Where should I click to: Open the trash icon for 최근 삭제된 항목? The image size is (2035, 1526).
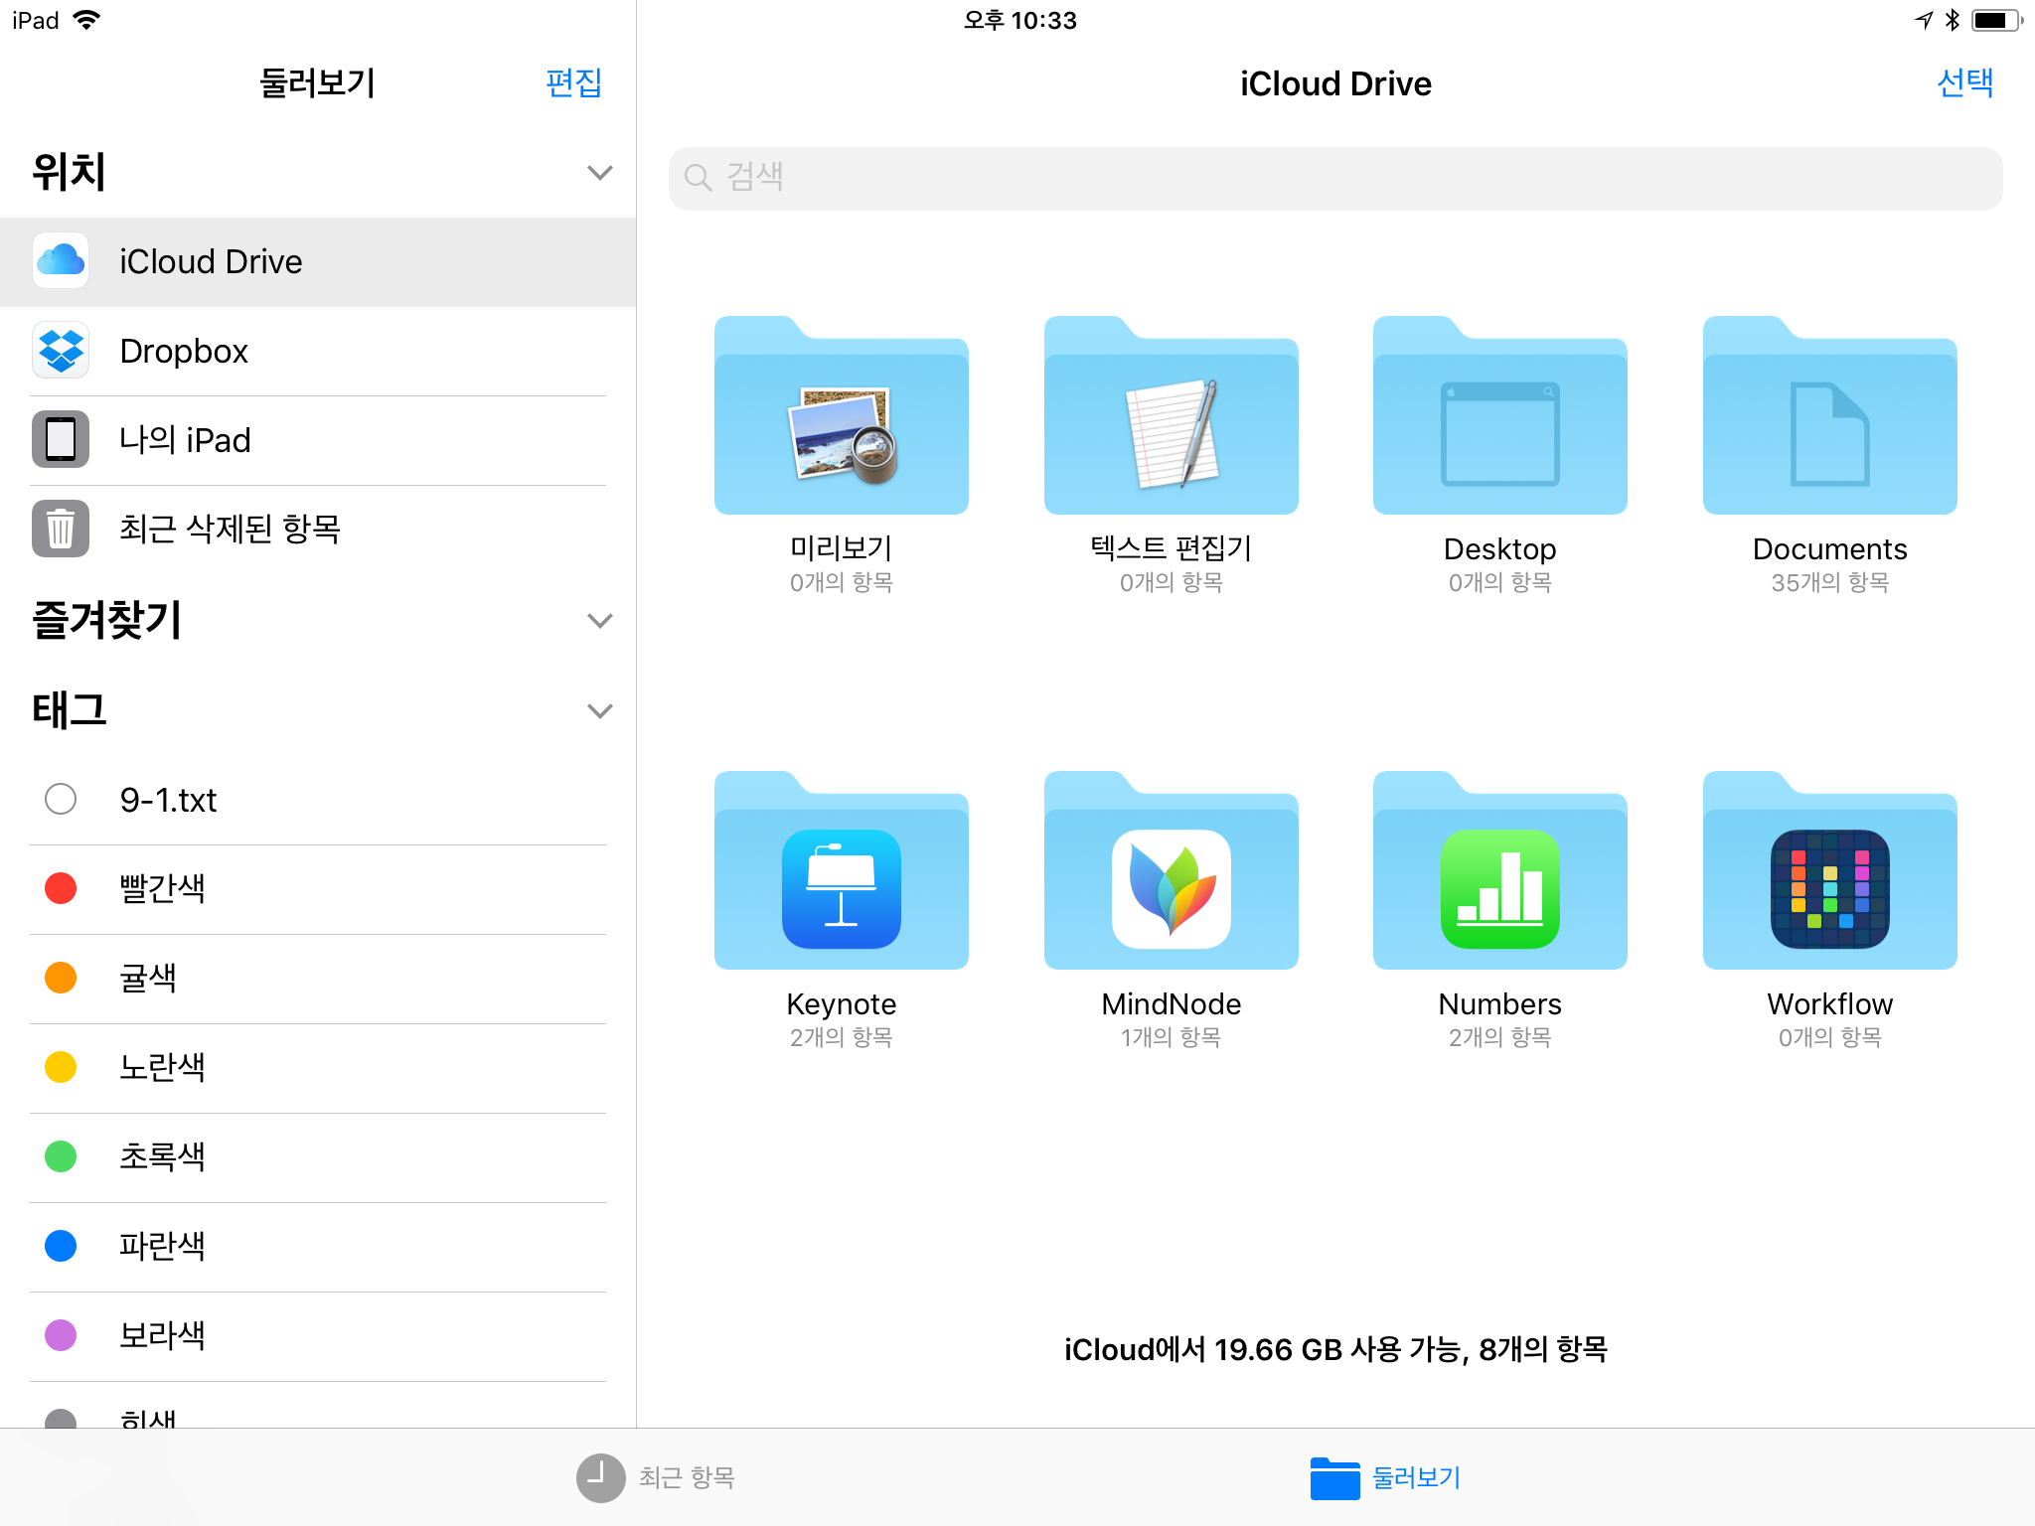[x=61, y=529]
